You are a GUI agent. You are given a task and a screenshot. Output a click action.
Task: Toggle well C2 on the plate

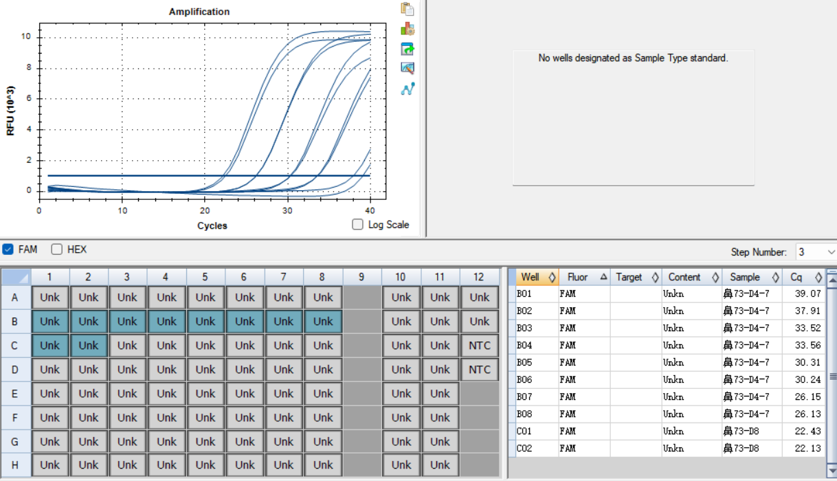coord(89,346)
